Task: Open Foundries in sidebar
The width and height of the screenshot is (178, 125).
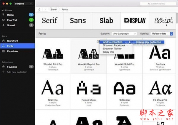Action: tap(18, 51)
